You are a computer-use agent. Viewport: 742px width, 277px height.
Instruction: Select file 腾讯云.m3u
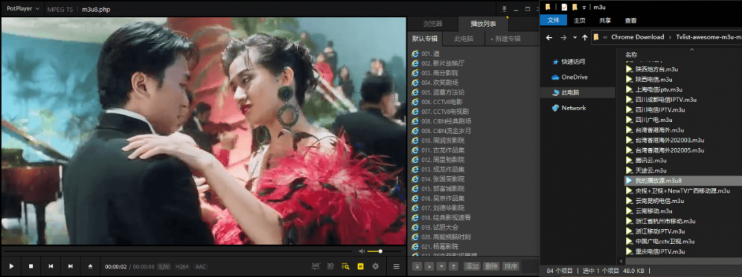651,160
